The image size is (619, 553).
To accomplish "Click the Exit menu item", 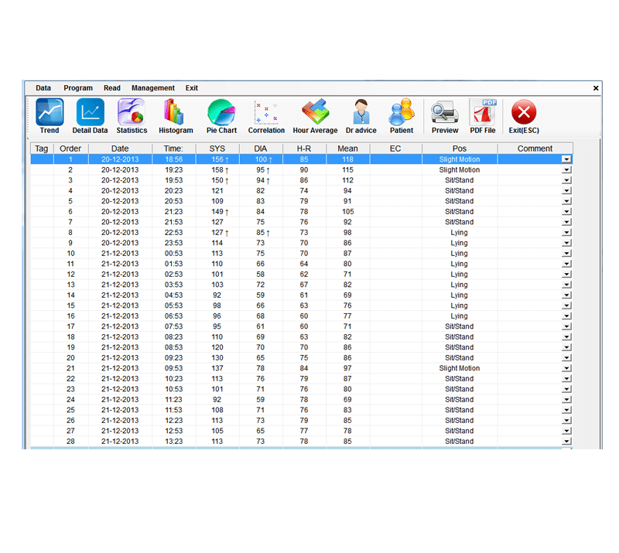I will point(192,88).
